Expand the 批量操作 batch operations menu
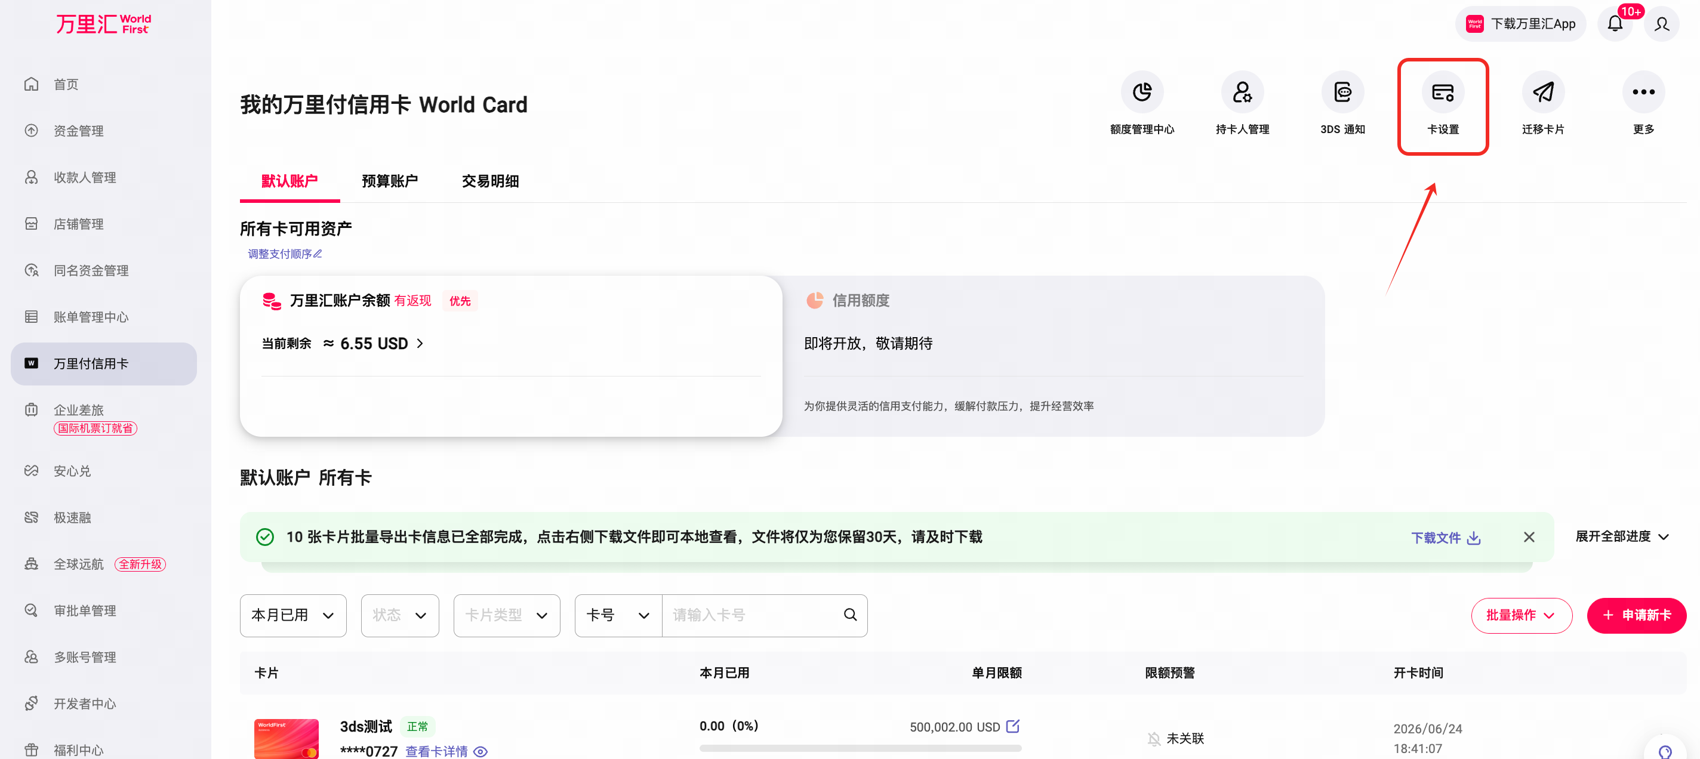Image resolution: width=1700 pixels, height=759 pixels. 1521,615
